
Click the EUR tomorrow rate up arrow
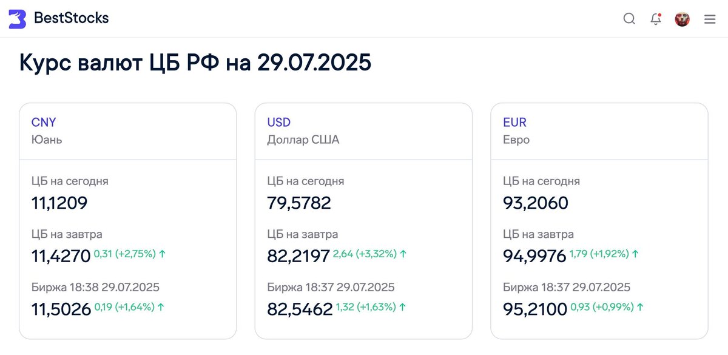click(x=636, y=254)
